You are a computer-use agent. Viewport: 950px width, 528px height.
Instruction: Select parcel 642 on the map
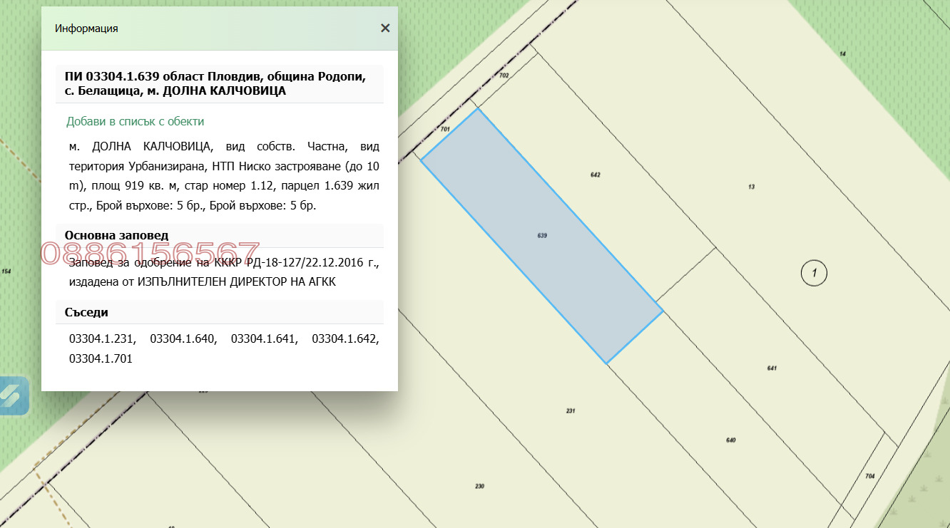pyautogui.click(x=596, y=175)
